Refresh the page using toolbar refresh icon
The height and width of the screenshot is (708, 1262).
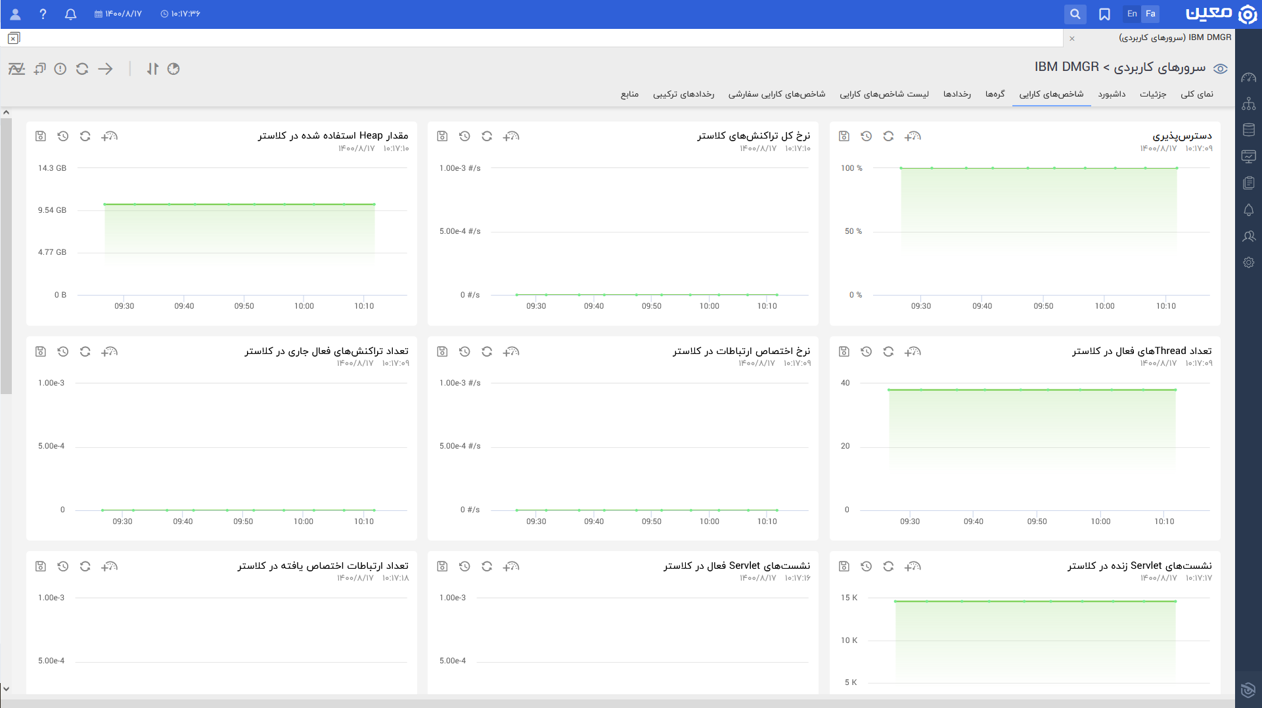click(82, 69)
